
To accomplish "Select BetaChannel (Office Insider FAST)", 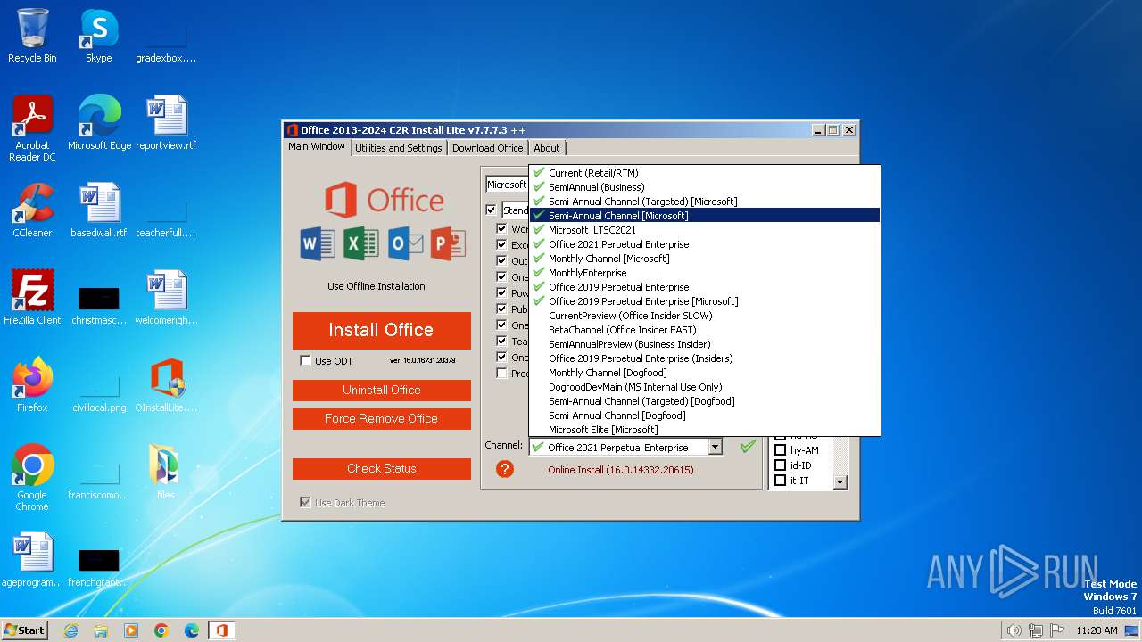I will [x=705, y=330].
